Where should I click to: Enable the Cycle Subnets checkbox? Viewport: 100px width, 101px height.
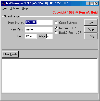pyautogui.click(x=56, y=23)
